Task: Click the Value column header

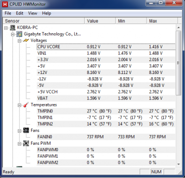Action: click(100, 21)
